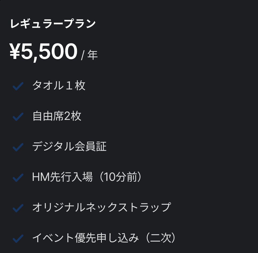
Task: Select the ¥5,500 price amount
Action: (x=43, y=52)
